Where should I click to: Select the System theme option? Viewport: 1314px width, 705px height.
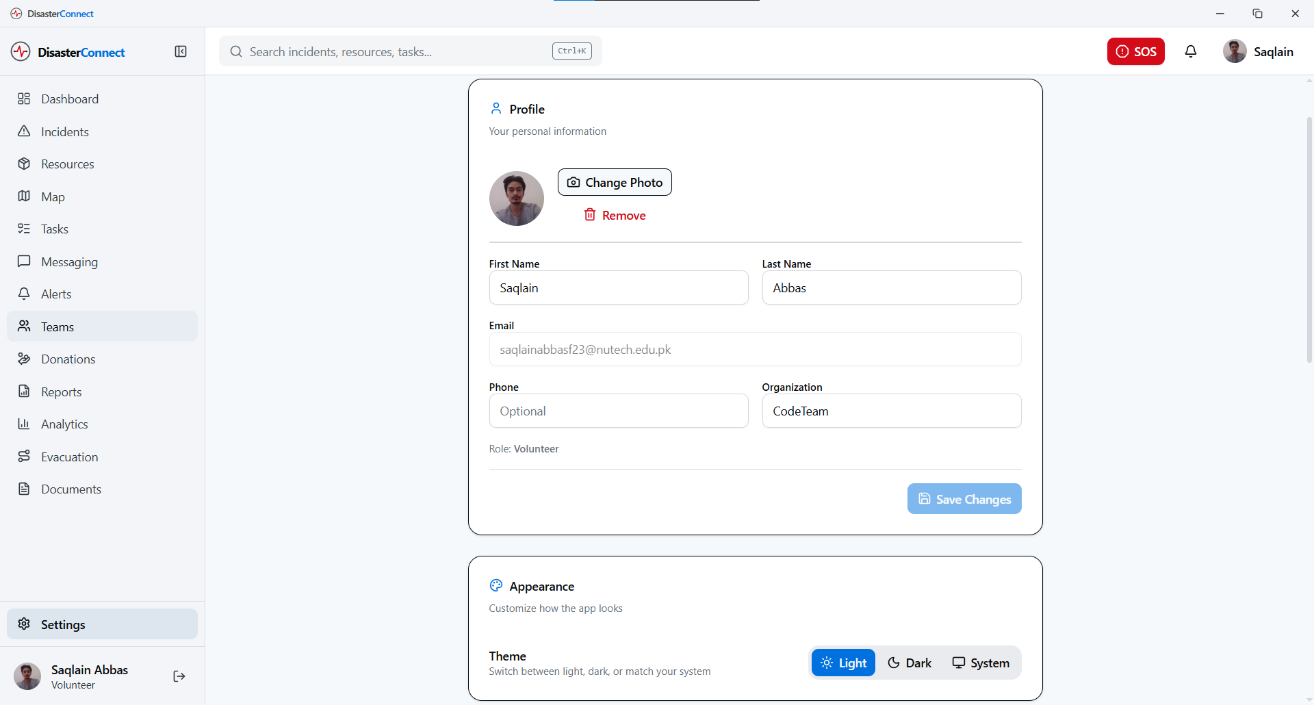pyautogui.click(x=981, y=663)
